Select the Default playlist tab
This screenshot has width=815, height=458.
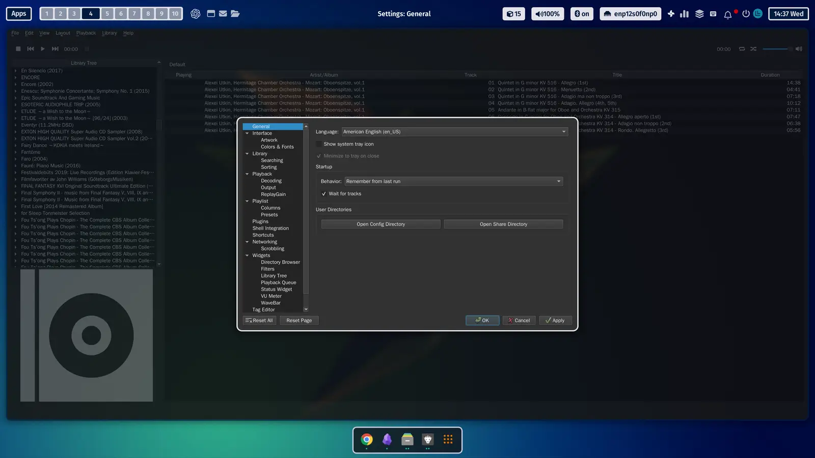pos(177,65)
